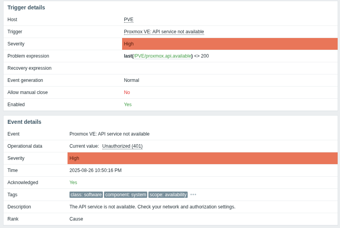Click the High severity bar in Event details
The width and height of the screenshot is (340, 228).
coord(202,158)
